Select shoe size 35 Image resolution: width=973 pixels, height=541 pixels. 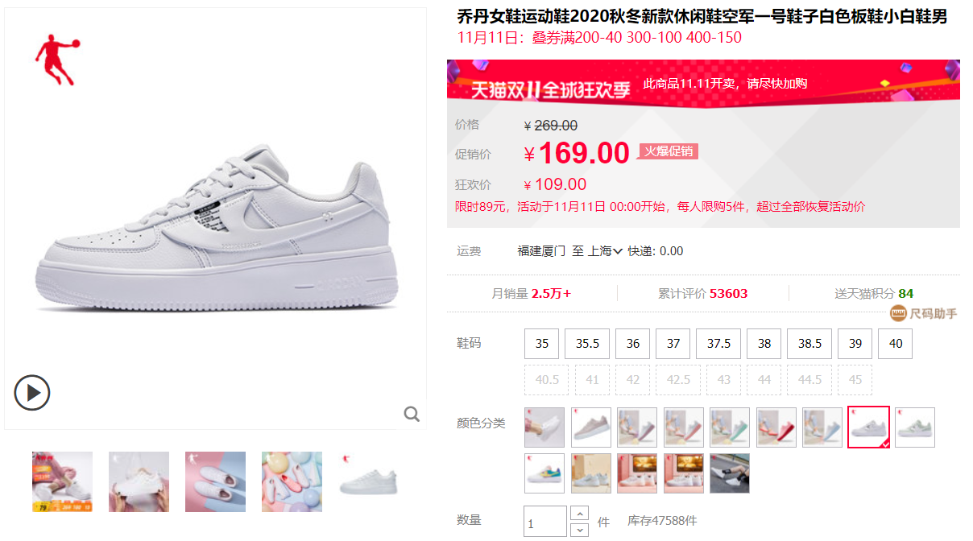541,344
